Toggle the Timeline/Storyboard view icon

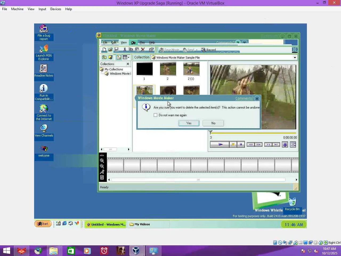point(102,155)
